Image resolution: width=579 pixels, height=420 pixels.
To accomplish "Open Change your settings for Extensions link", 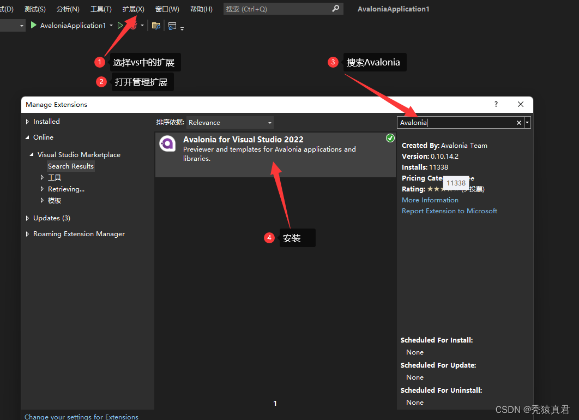I will click(81, 417).
